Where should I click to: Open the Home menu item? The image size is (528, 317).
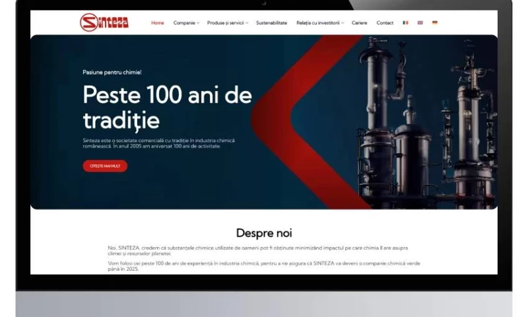tap(158, 23)
